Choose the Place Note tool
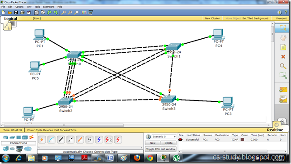 pos(283,47)
